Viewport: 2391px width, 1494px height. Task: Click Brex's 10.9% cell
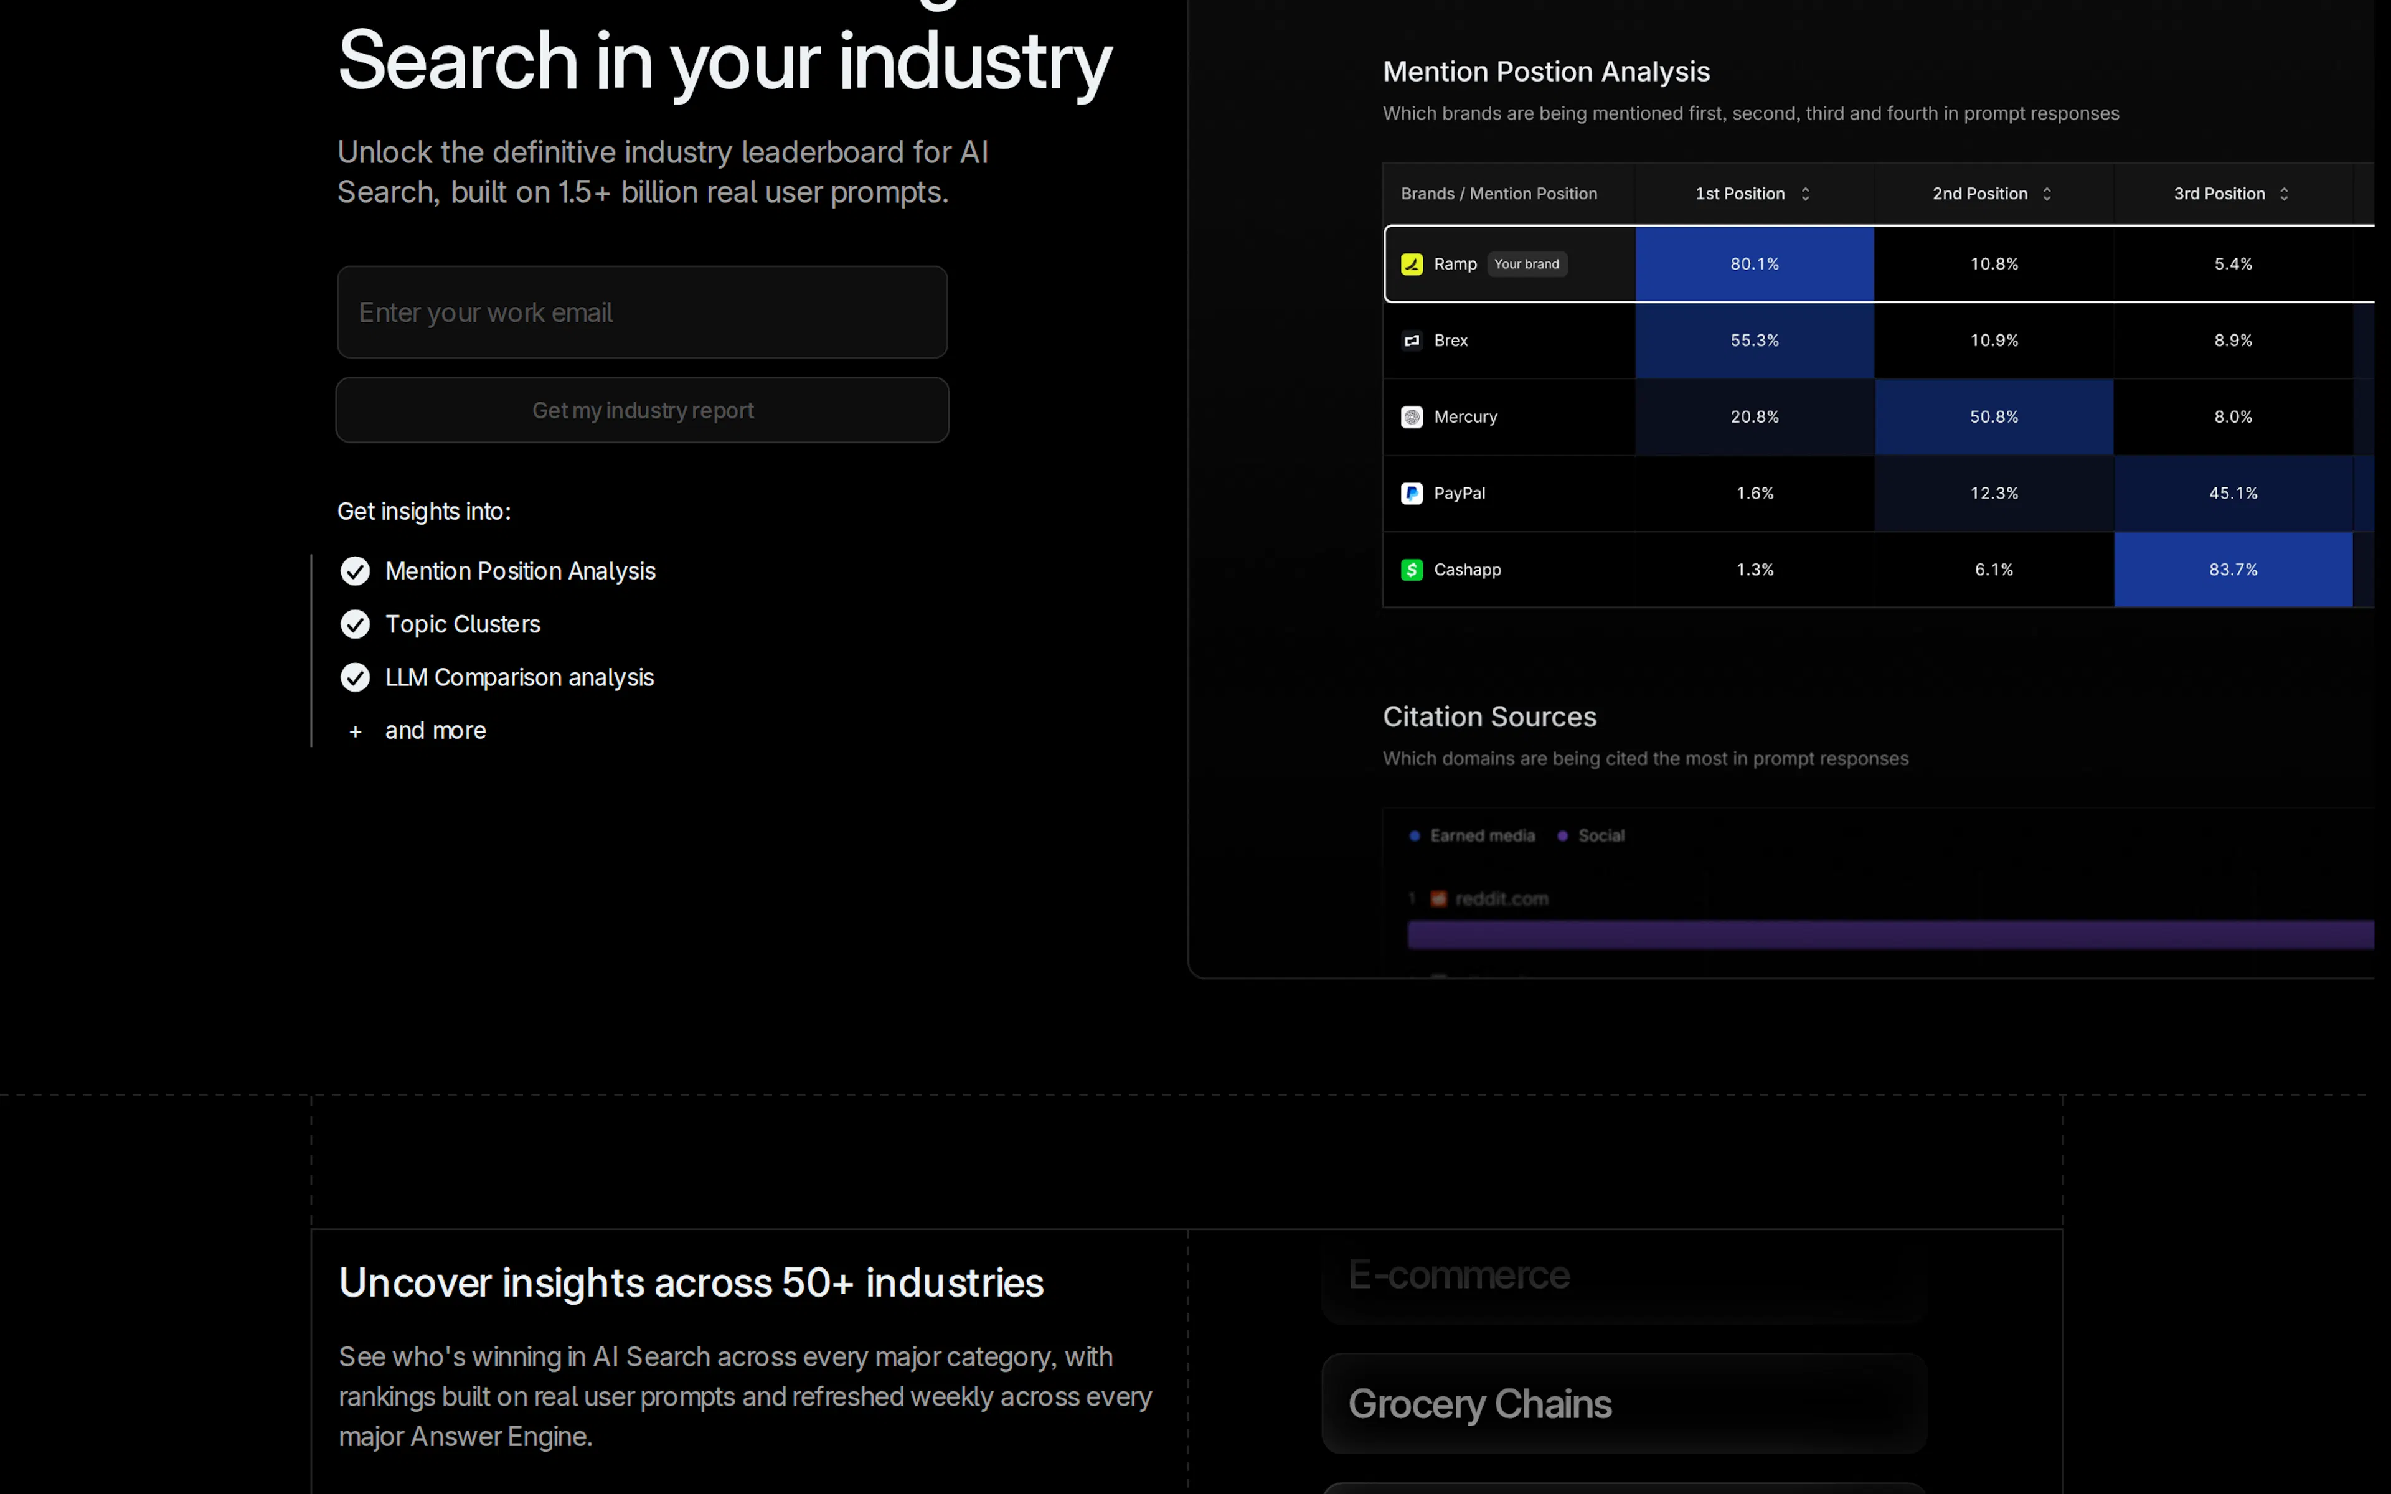[1994, 340]
